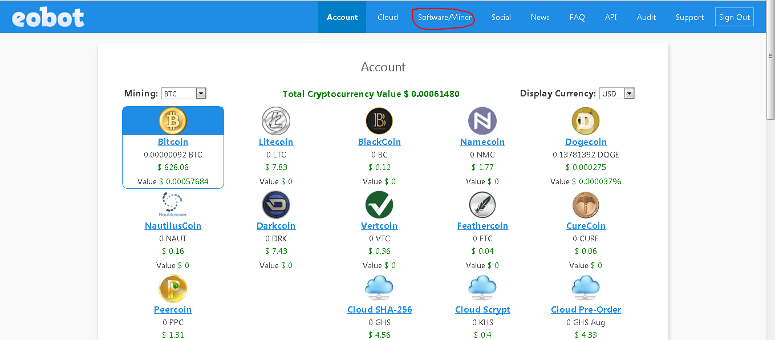Screen dimensions: 775x340
Task: Select the NautilusCoin icon
Action: tap(173, 205)
